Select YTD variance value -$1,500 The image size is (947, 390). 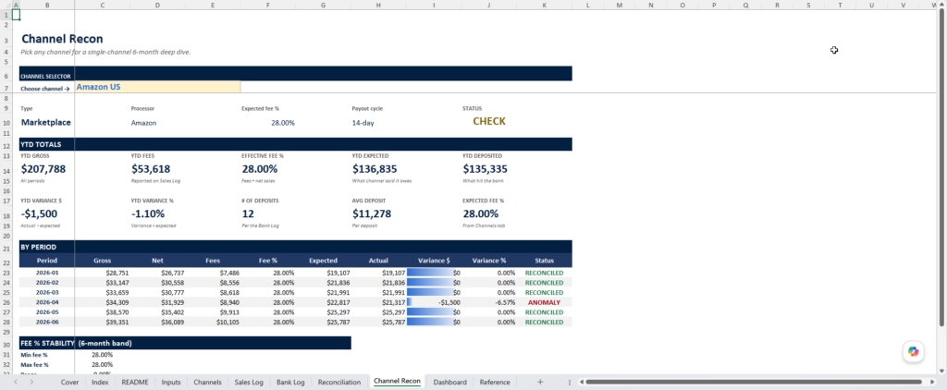tap(39, 213)
